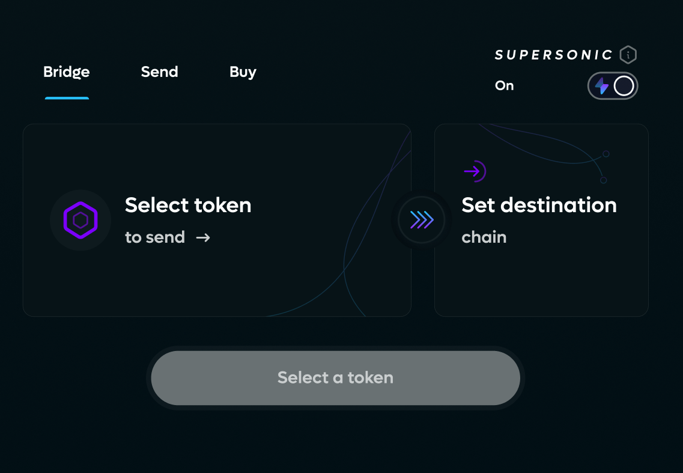The width and height of the screenshot is (683, 473).
Task: Open the Set destination chain selector
Action: (539, 206)
